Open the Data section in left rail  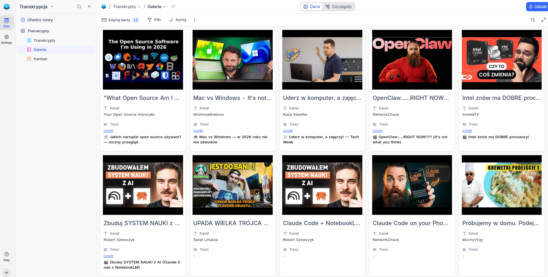6,23
